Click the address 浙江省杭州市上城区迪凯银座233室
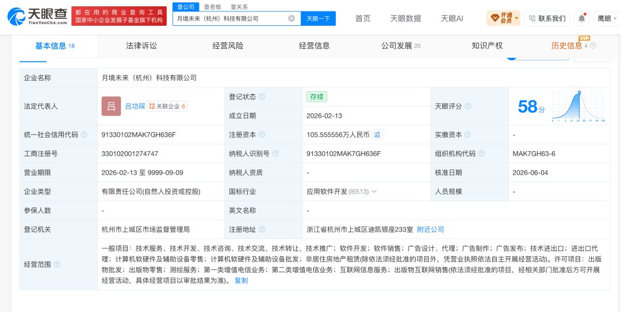The image size is (621, 312). coord(359,229)
